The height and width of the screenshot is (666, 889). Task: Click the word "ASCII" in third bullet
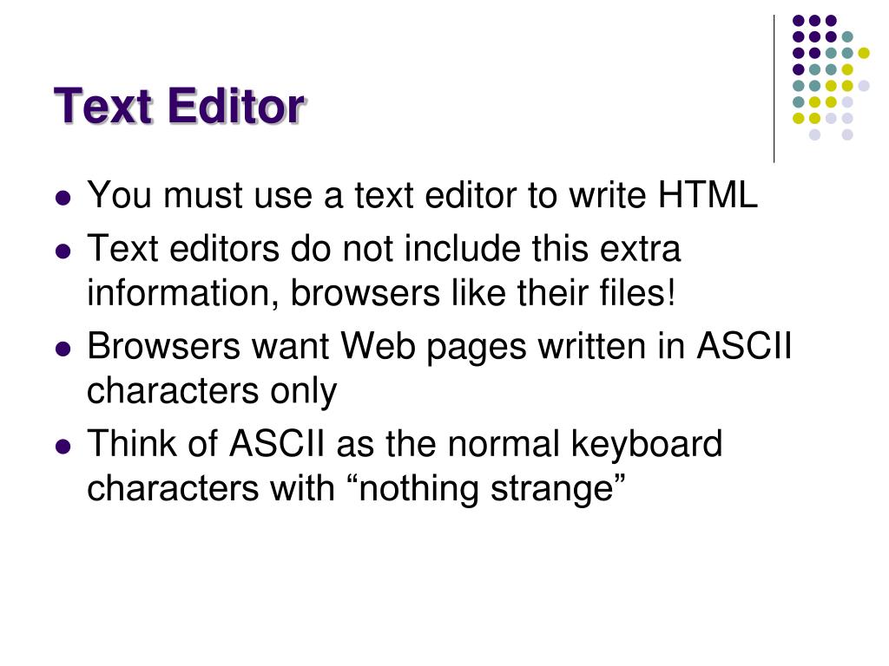tap(744, 345)
